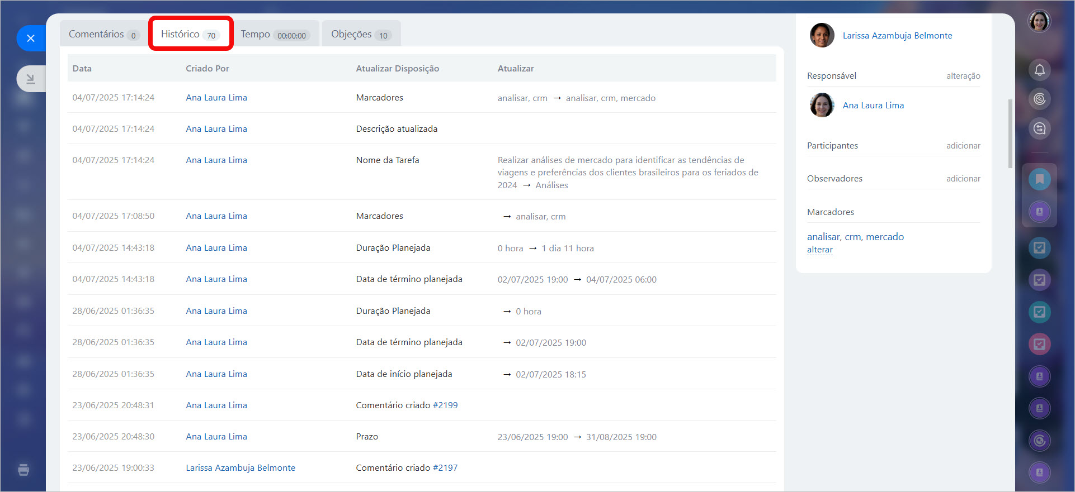Click the alteração link next to Responsável
Image resolution: width=1075 pixels, height=492 pixels.
pyautogui.click(x=963, y=76)
